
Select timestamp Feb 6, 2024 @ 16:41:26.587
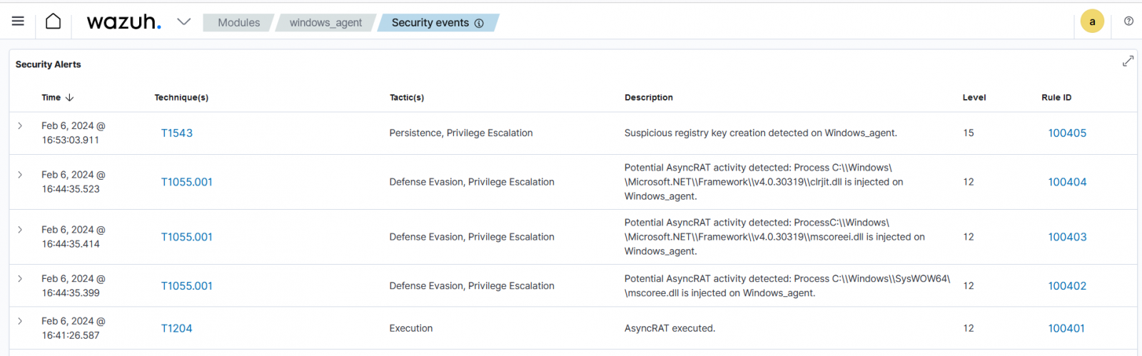click(x=74, y=328)
